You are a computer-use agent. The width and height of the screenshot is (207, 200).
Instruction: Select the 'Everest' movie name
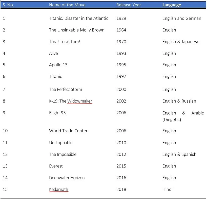(56, 166)
